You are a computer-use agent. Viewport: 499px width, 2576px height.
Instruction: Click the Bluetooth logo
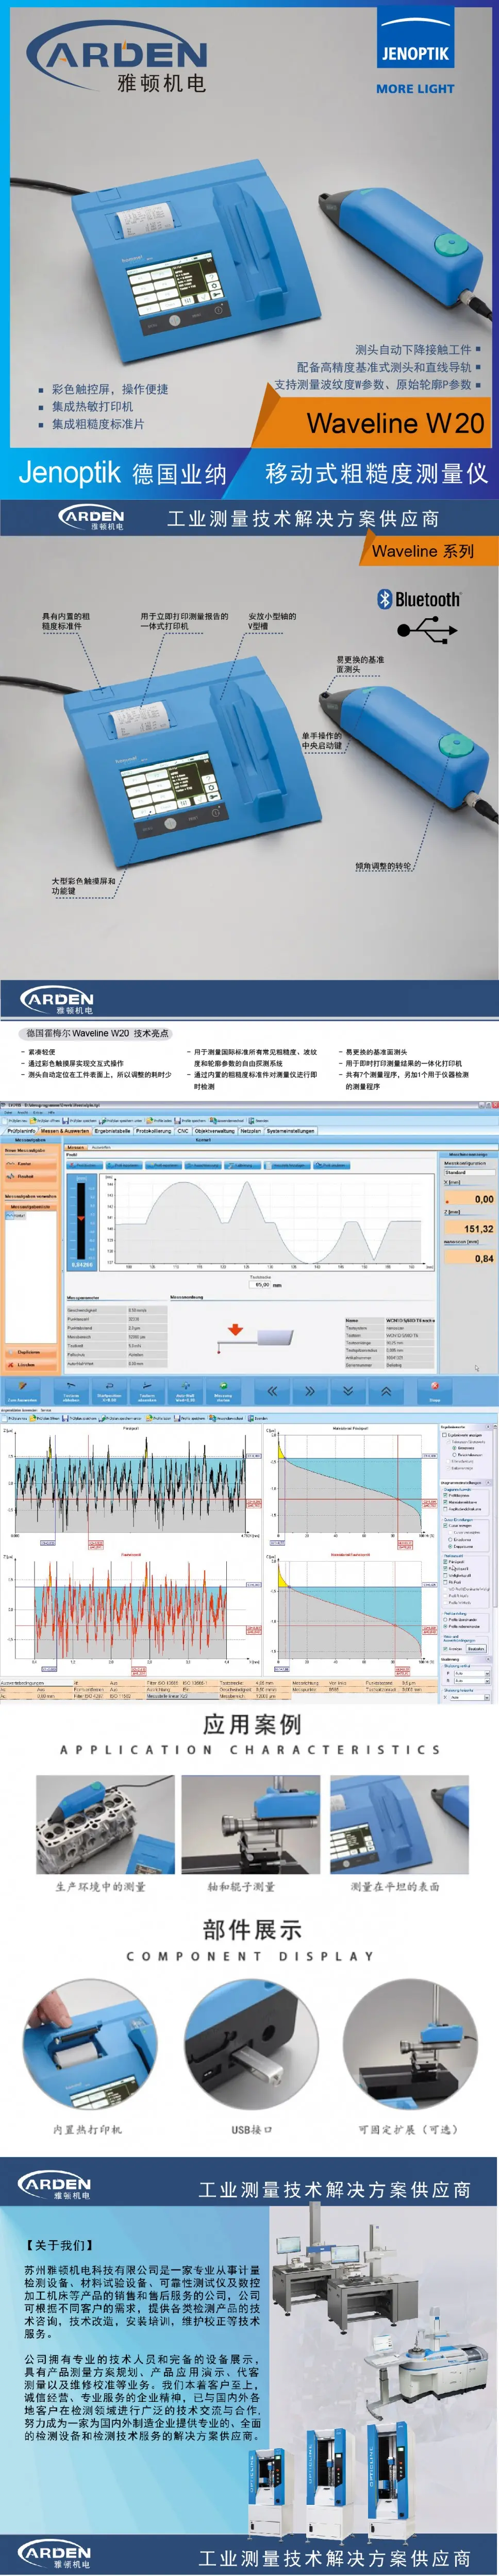pos(418,599)
